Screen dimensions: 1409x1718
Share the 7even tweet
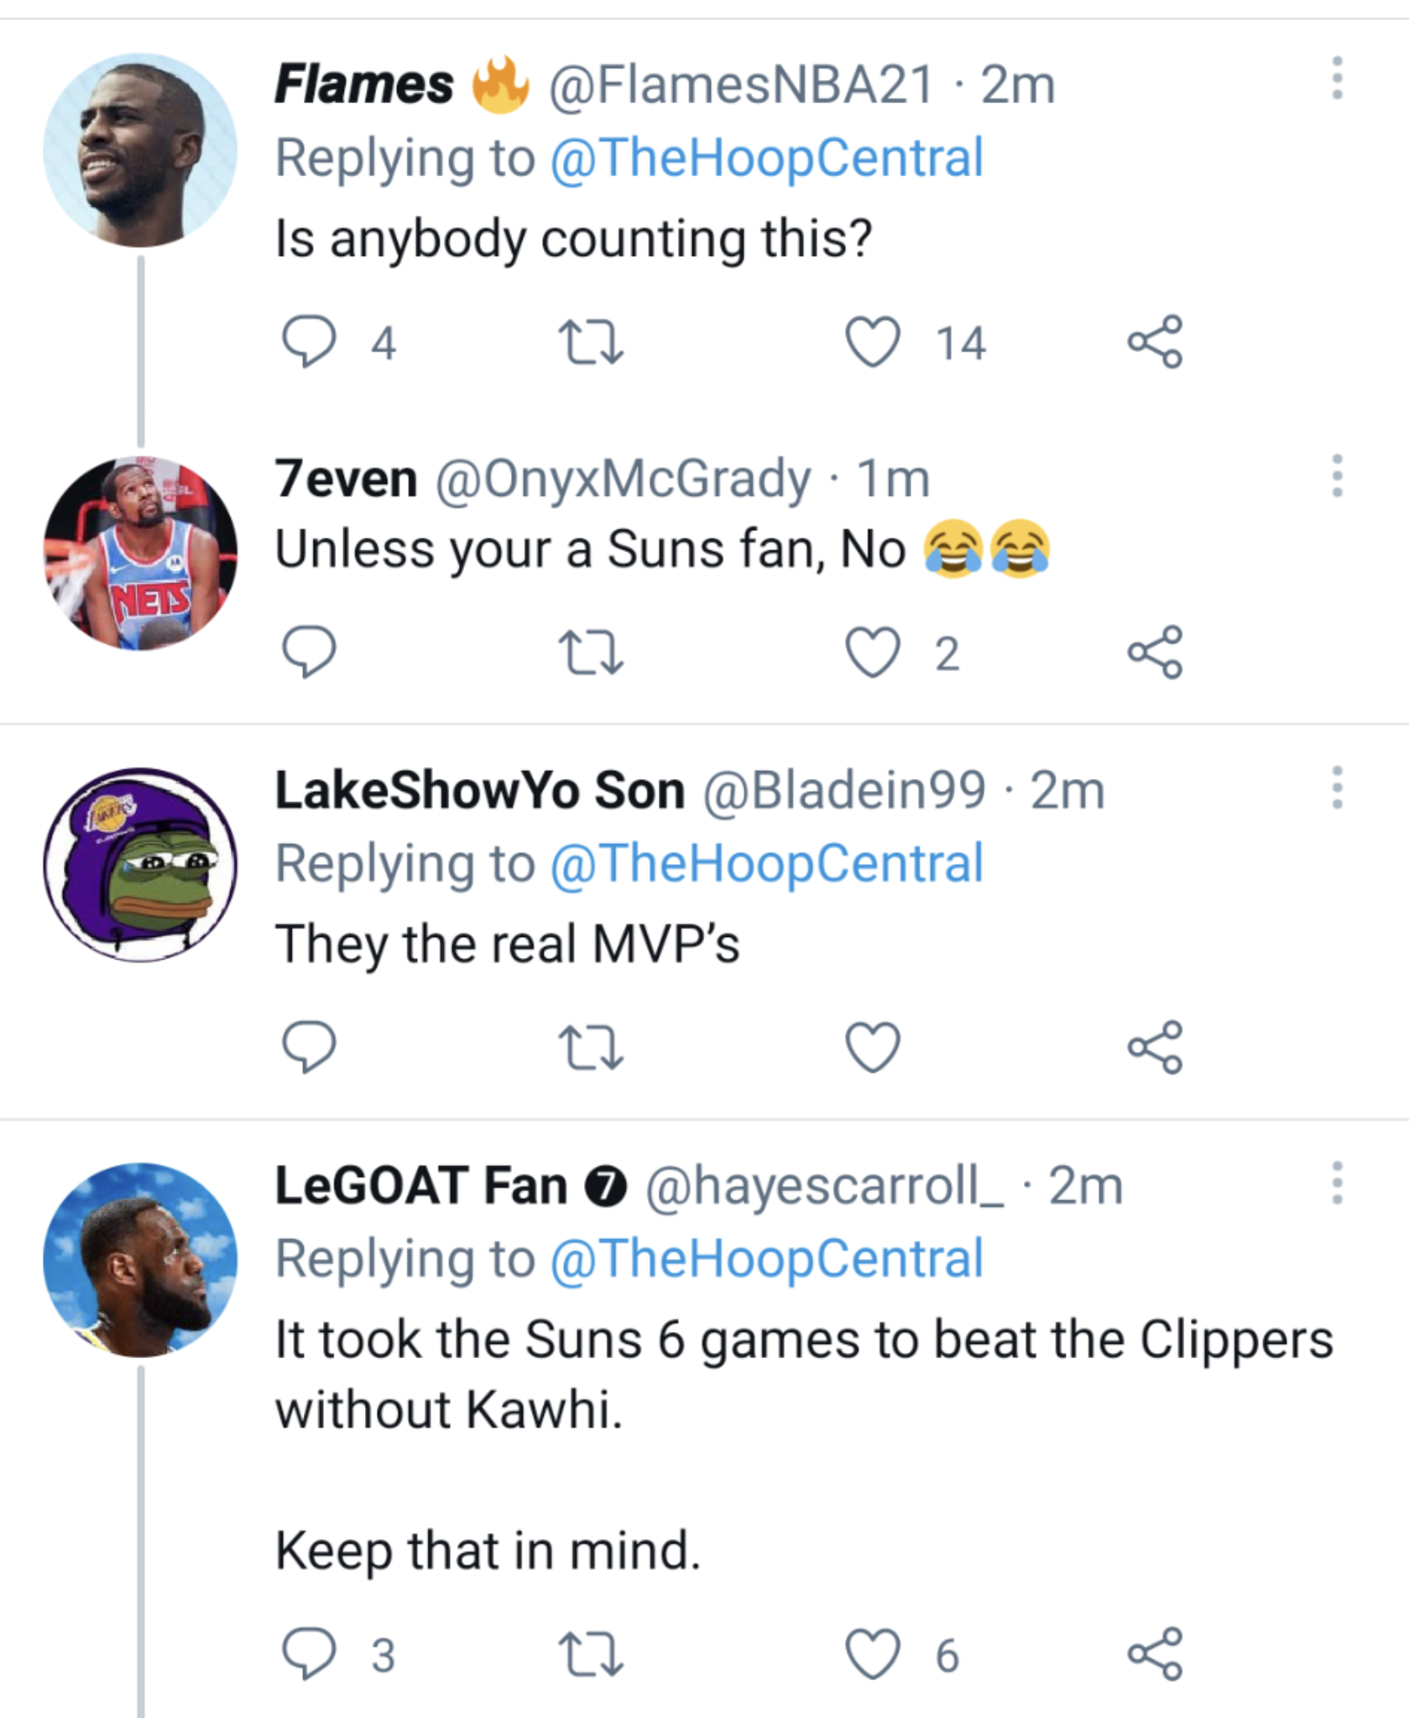click(1156, 652)
